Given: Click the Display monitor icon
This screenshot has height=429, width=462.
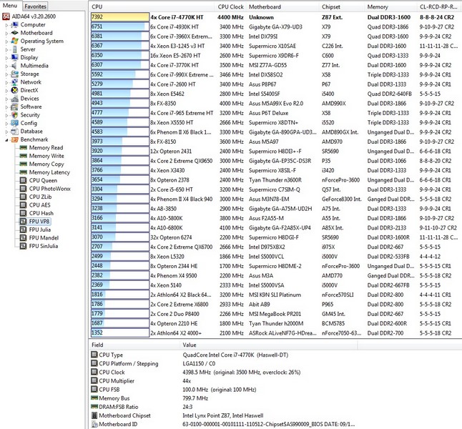Looking at the screenshot, I should [x=15, y=57].
